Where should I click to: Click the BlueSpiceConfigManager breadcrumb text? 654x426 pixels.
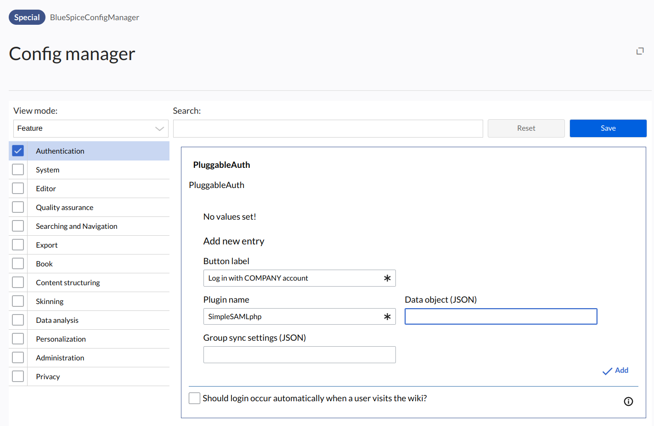(x=95, y=17)
